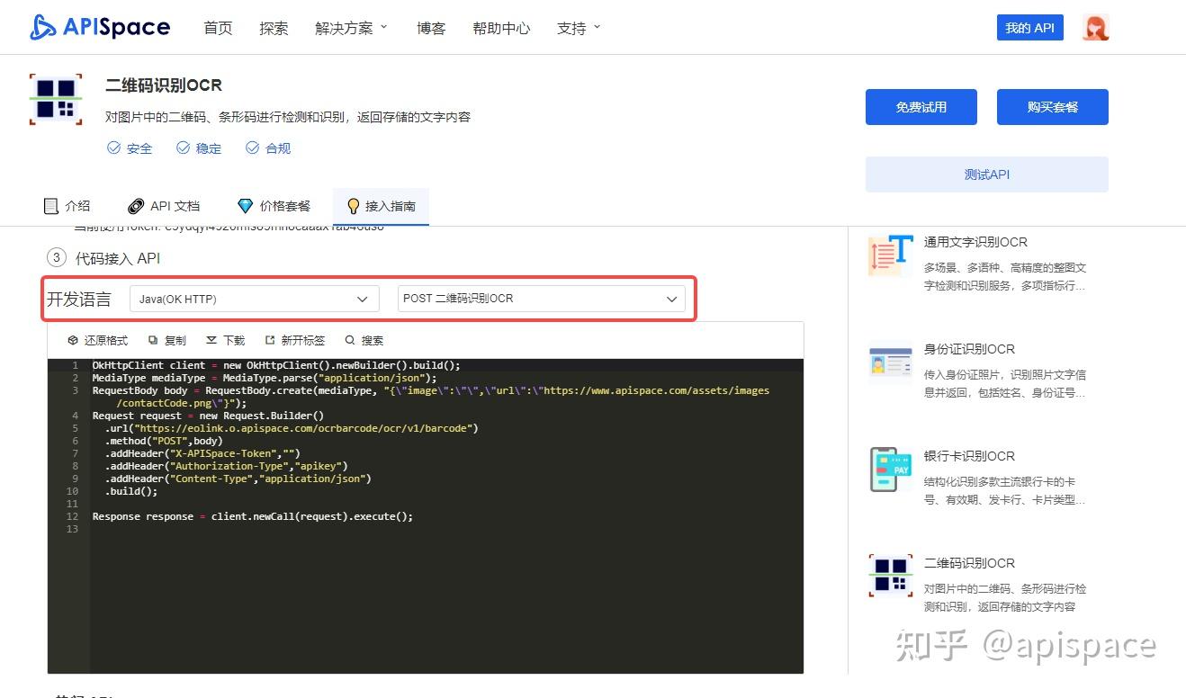Click the 稳定 badge checkmark
The image size is (1186, 698).
[x=184, y=148]
